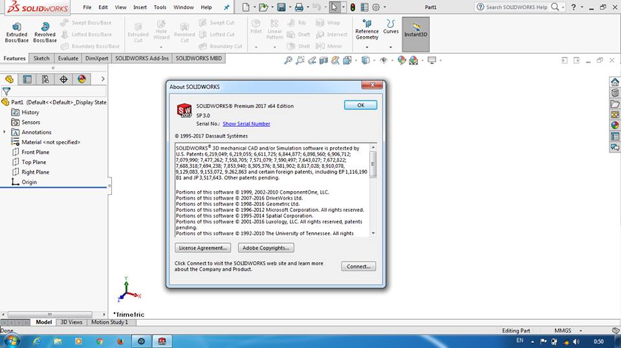Viewport: 621px width, 348px height.
Task: Click the Previous View icon
Action: [x=312, y=60]
